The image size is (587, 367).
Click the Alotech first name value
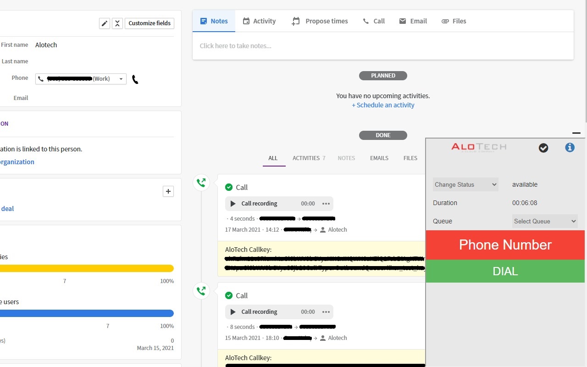coord(46,45)
